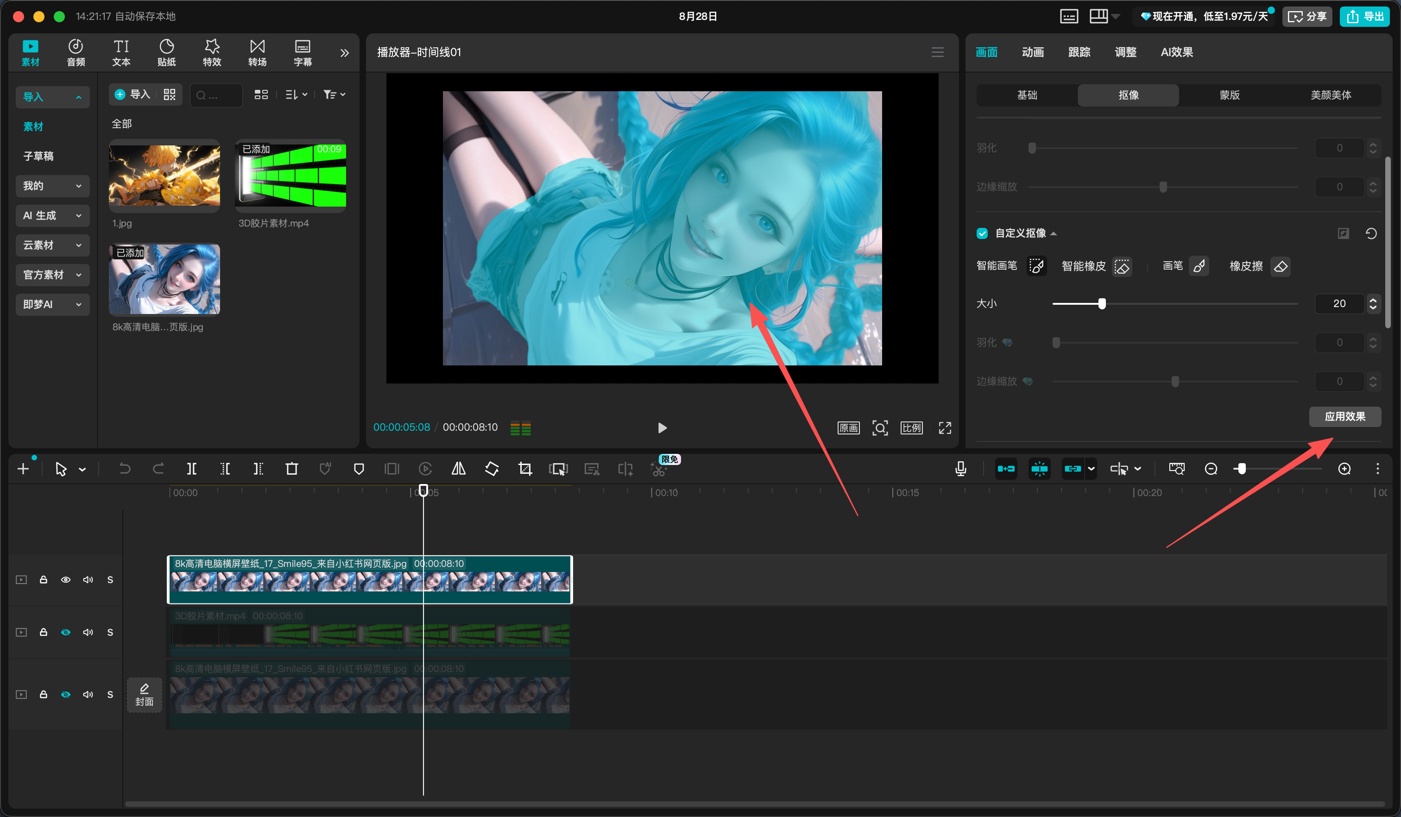
Task: Click the add marker shield icon
Action: pos(359,469)
